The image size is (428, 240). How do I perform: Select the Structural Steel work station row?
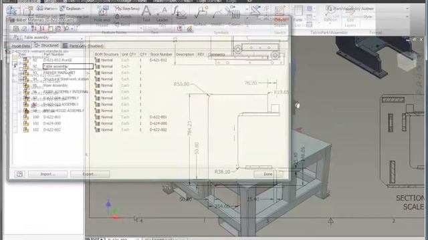(x=66, y=79)
